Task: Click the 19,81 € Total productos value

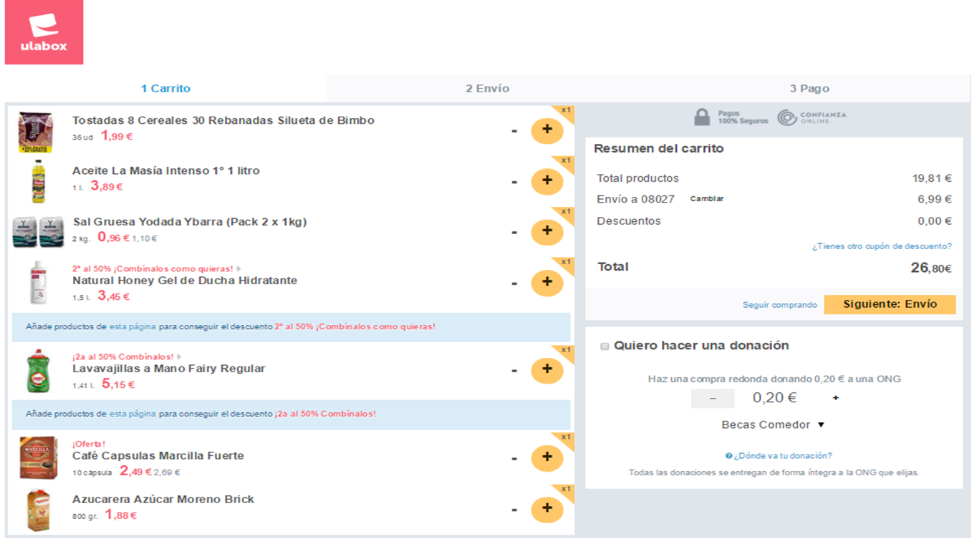Action: pos(932,178)
